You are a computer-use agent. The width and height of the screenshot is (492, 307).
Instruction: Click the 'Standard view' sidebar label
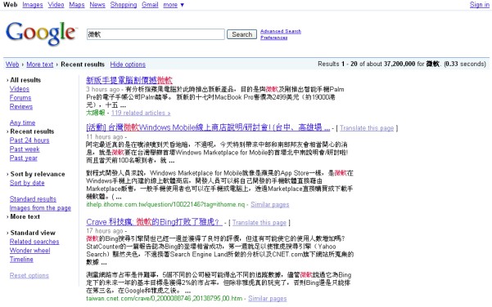point(33,233)
